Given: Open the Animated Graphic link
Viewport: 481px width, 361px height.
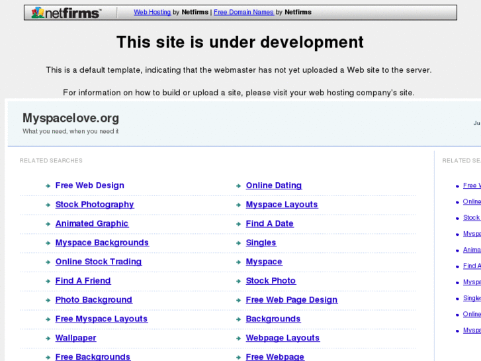Looking at the screenshot, I should pos(92,224).
